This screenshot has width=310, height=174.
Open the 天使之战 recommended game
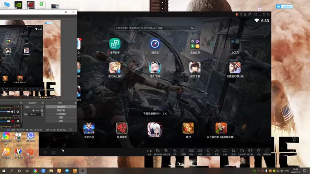[x=89, y=128]
